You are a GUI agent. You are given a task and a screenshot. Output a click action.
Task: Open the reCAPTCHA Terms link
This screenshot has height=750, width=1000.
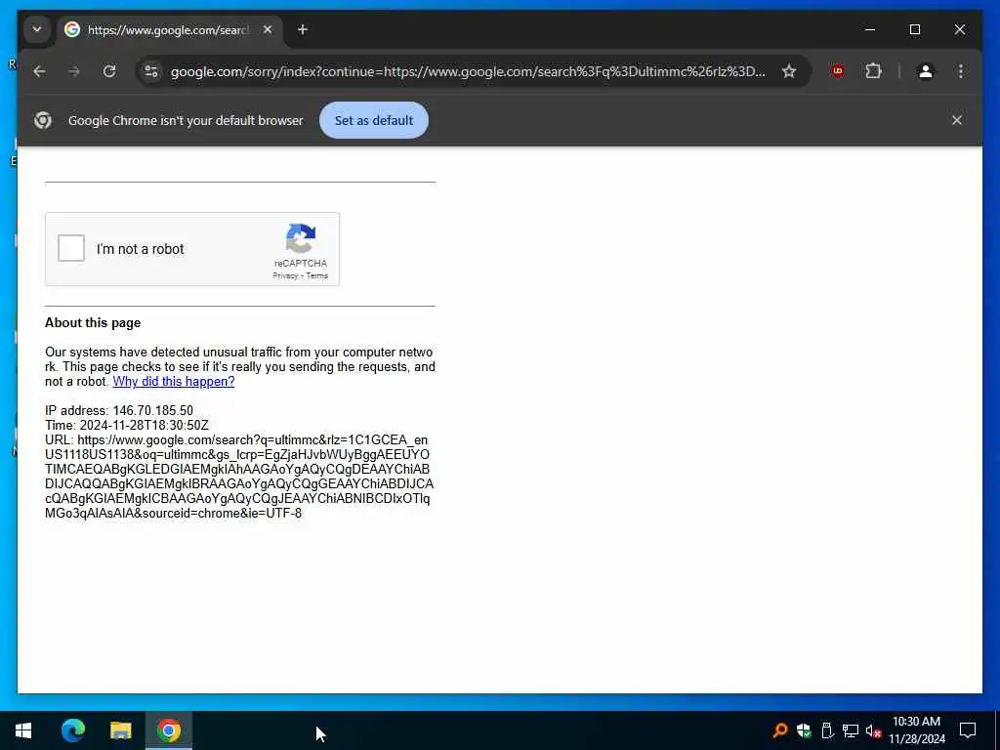[x=317, y=275]
